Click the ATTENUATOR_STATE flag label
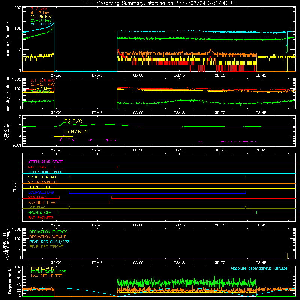Screen dimensions: 300x300 point(45,162)
